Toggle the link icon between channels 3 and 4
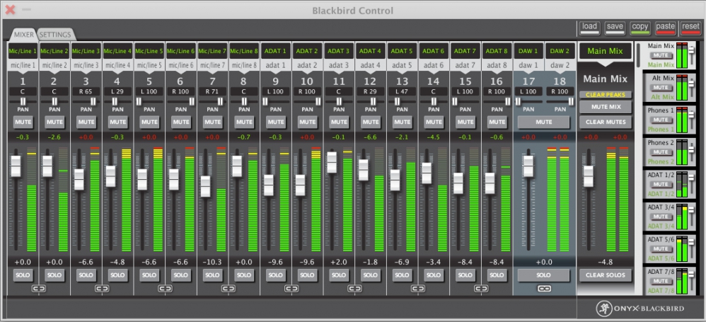706x322 pixels. tap(102, 288)
